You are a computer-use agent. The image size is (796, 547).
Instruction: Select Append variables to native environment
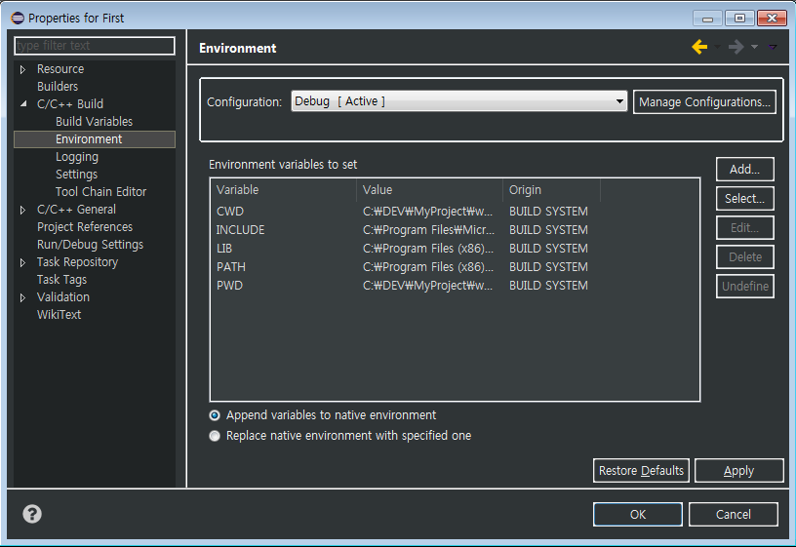(x=215, y=415)
